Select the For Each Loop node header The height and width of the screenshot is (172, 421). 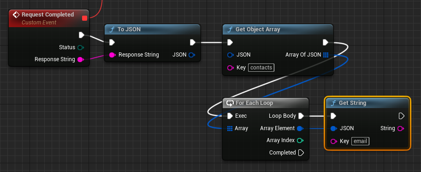point(266,103)
